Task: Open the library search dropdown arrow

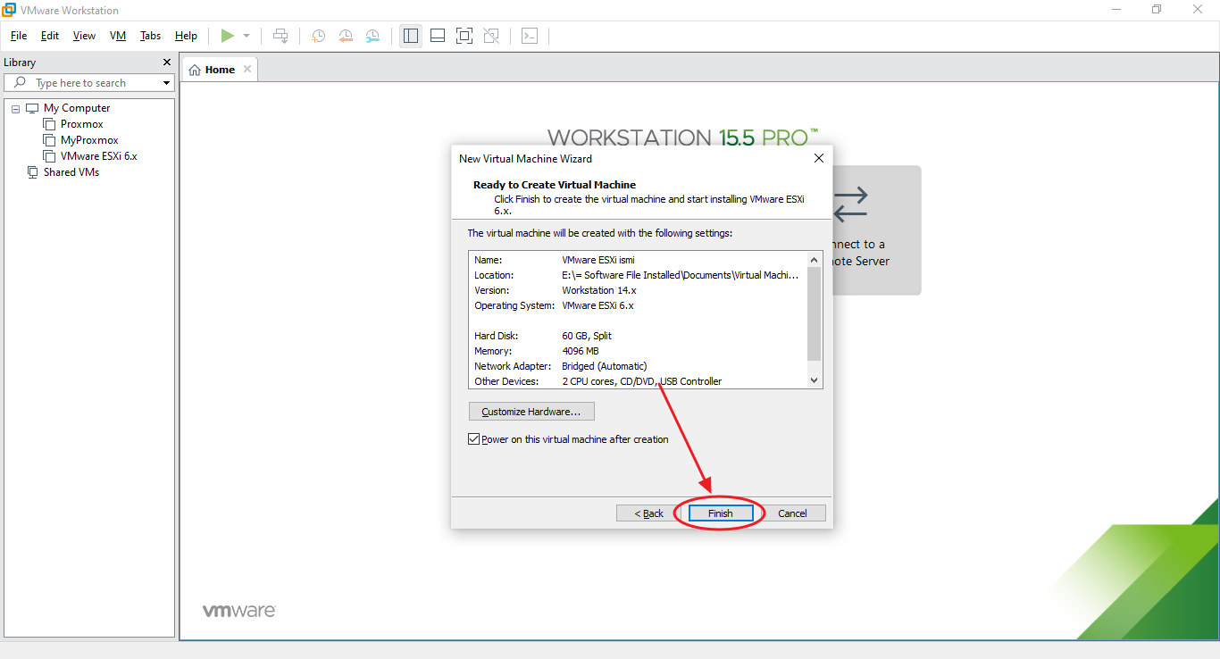Action: 165,82
